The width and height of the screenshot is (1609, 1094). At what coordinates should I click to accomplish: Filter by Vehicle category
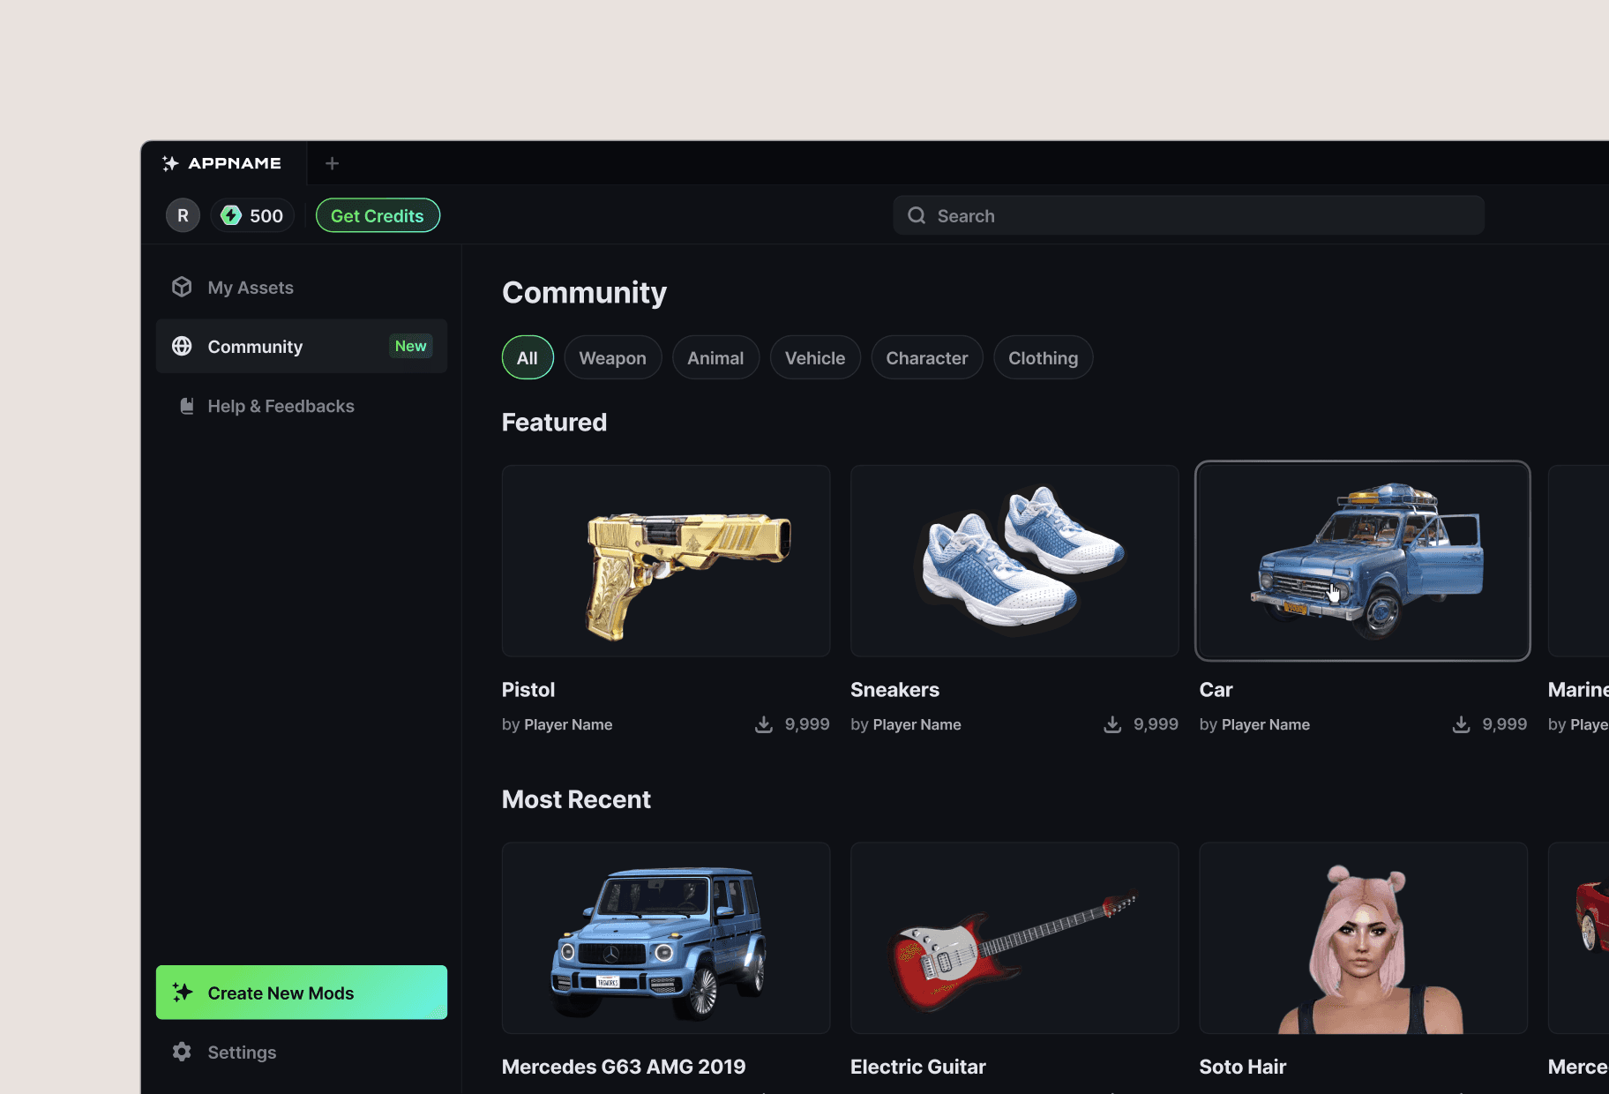(815, 357)
